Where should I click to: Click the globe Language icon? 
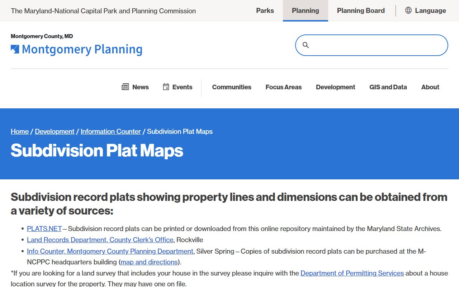pyautogui.click(x=408, y=10)
